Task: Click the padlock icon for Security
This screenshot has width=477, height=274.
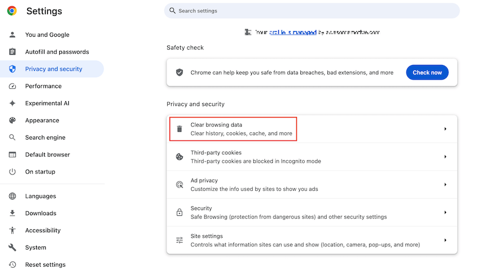Action: click(180, 212)
